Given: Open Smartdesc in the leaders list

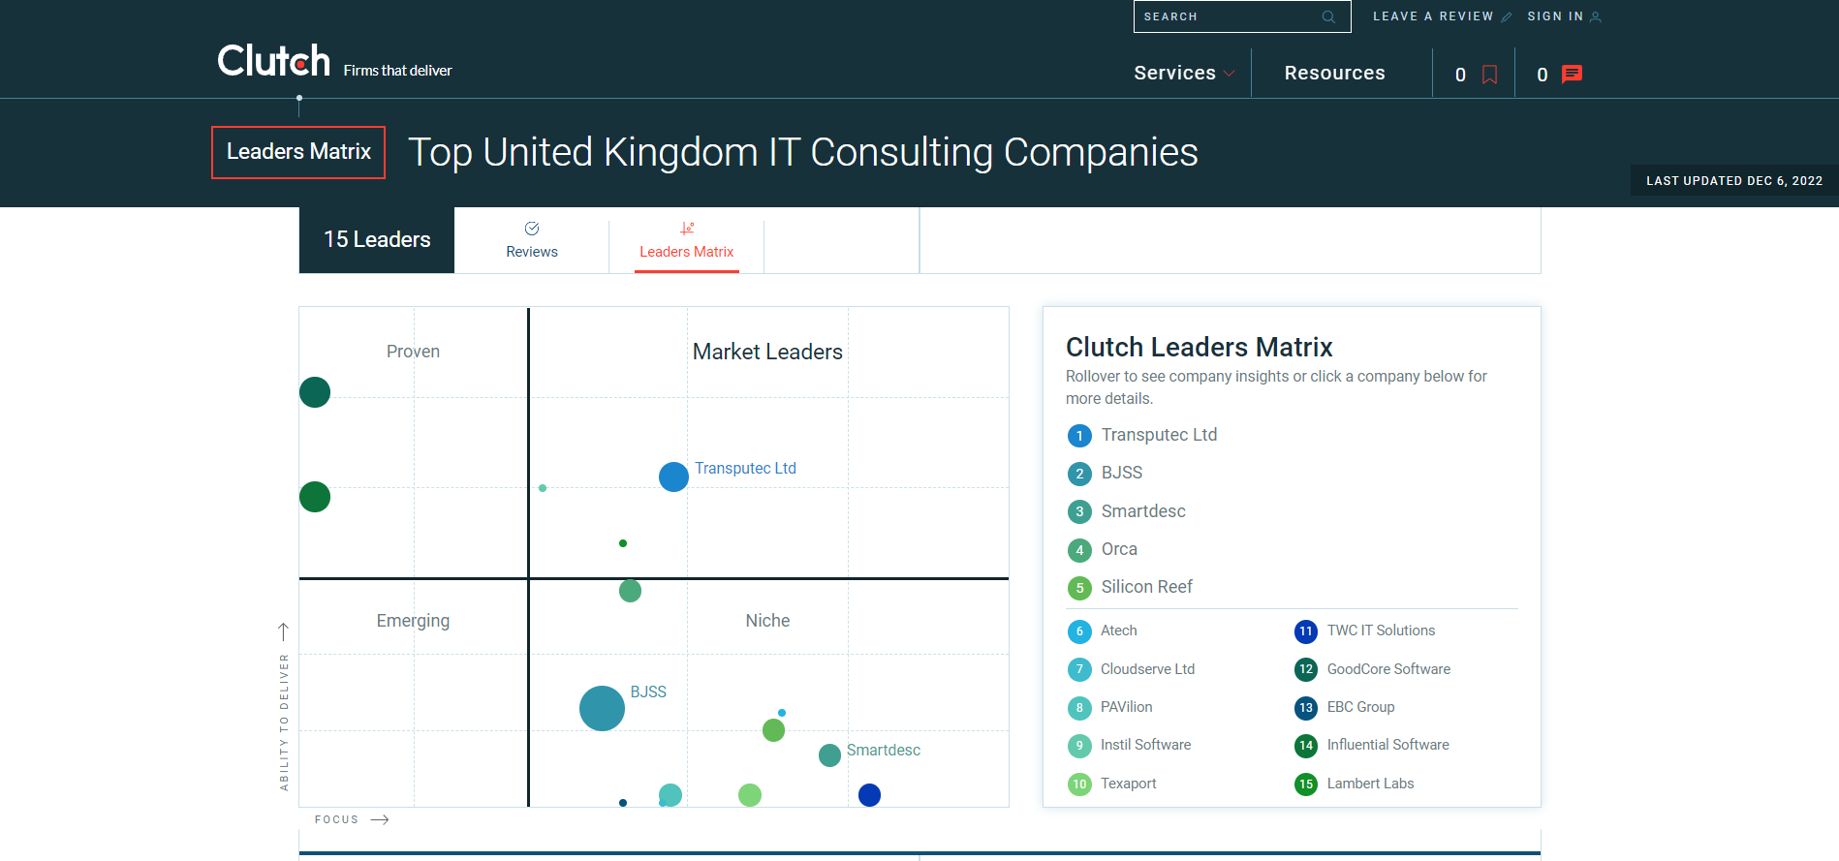Looking at the screenshot, I should tap(1143, 511).
